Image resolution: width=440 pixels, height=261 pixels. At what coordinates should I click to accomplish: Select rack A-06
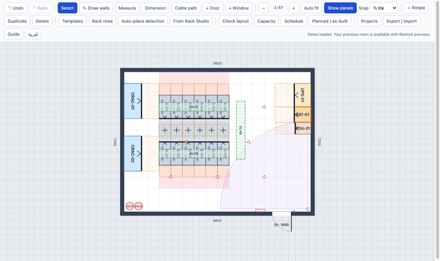click(224, 107)
